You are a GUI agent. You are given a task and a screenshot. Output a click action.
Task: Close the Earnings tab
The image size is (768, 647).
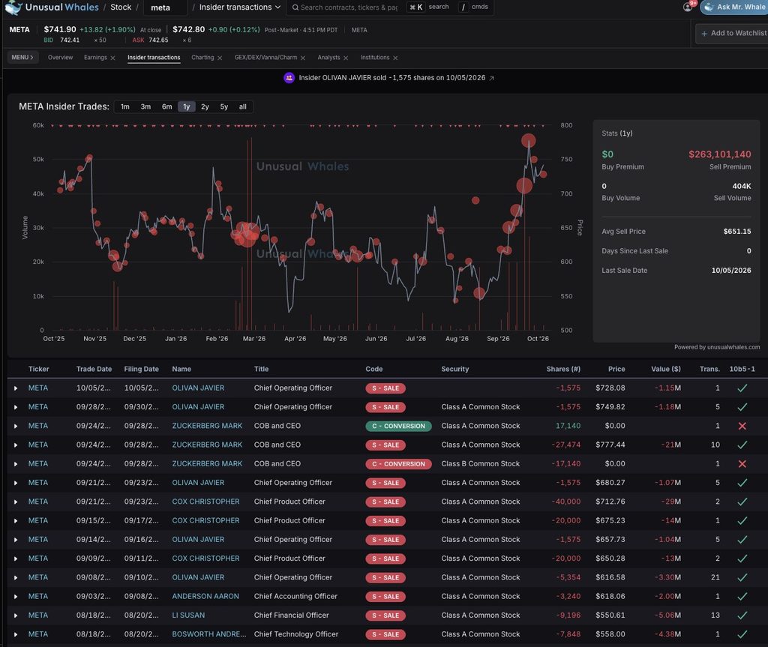coord(113,58)
